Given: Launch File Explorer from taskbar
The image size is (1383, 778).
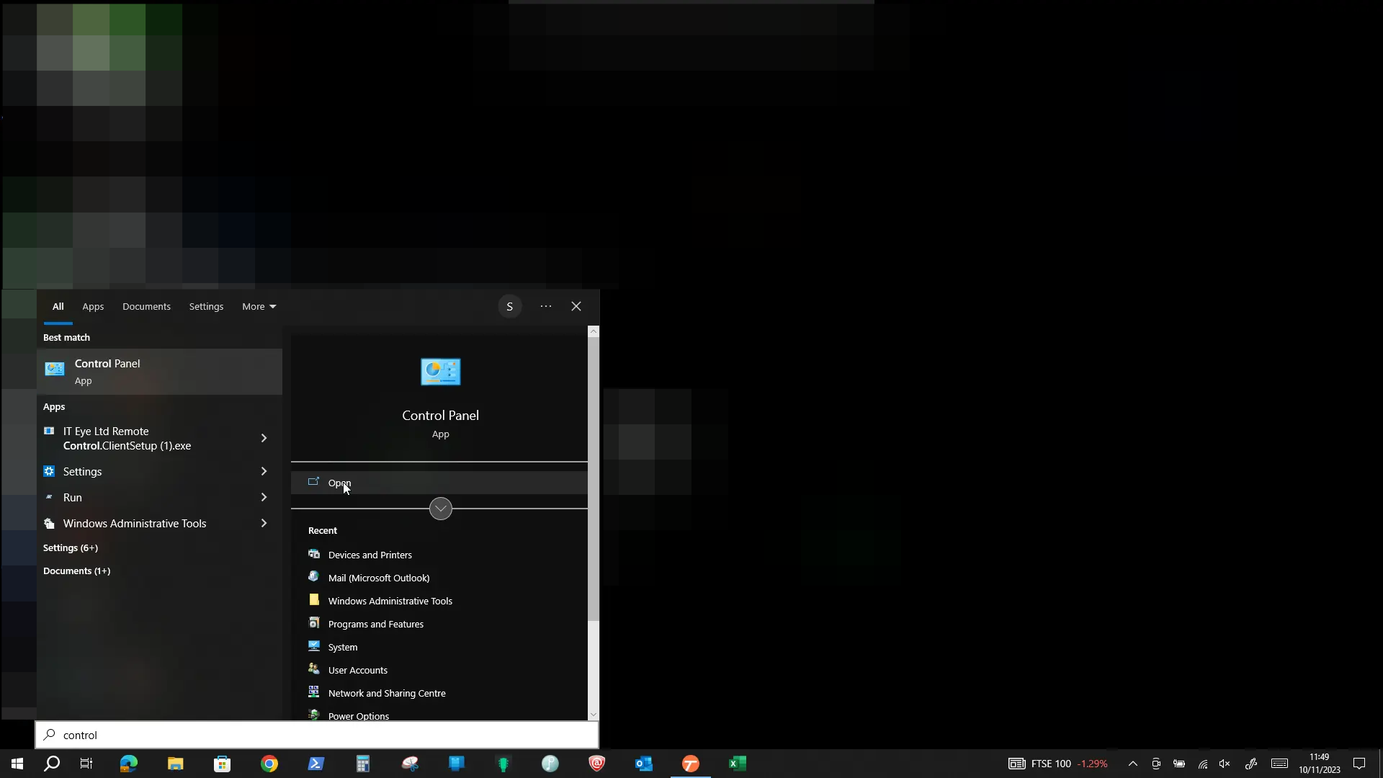Looking at the screenshot, I should tap(176, 764).
